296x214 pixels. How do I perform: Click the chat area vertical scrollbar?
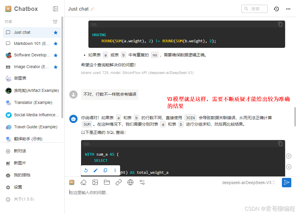click(295, 117)
